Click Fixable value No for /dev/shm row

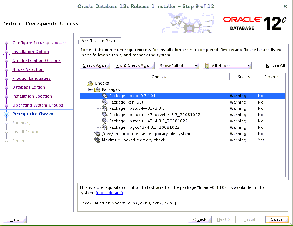tap(260, 134)
